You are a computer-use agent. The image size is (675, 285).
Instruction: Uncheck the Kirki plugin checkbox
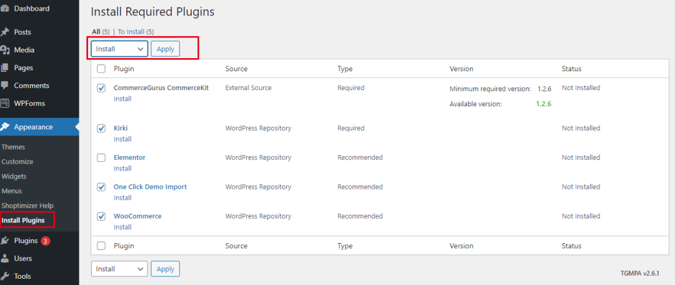coord(101,128)
